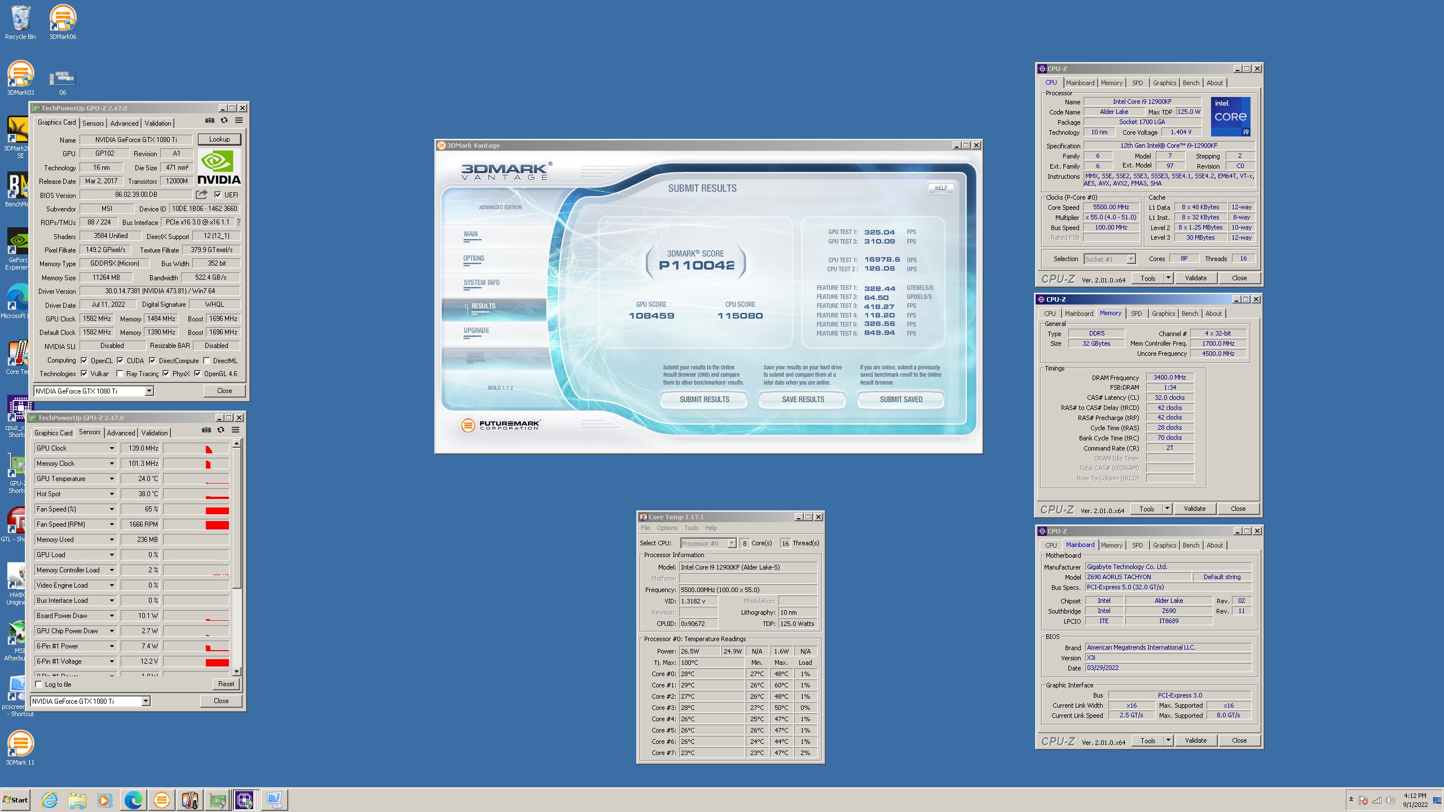Viewport: 1444px width, 812px height.
Task: Toggle the Ray Tracing checkbox
Action: point(120,373)
